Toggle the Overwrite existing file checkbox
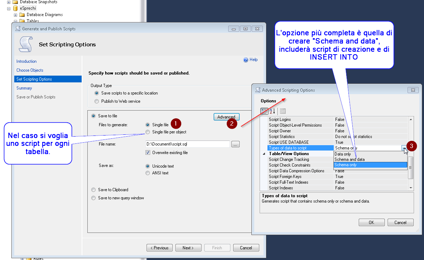424x260 pixels. [148, 153]
